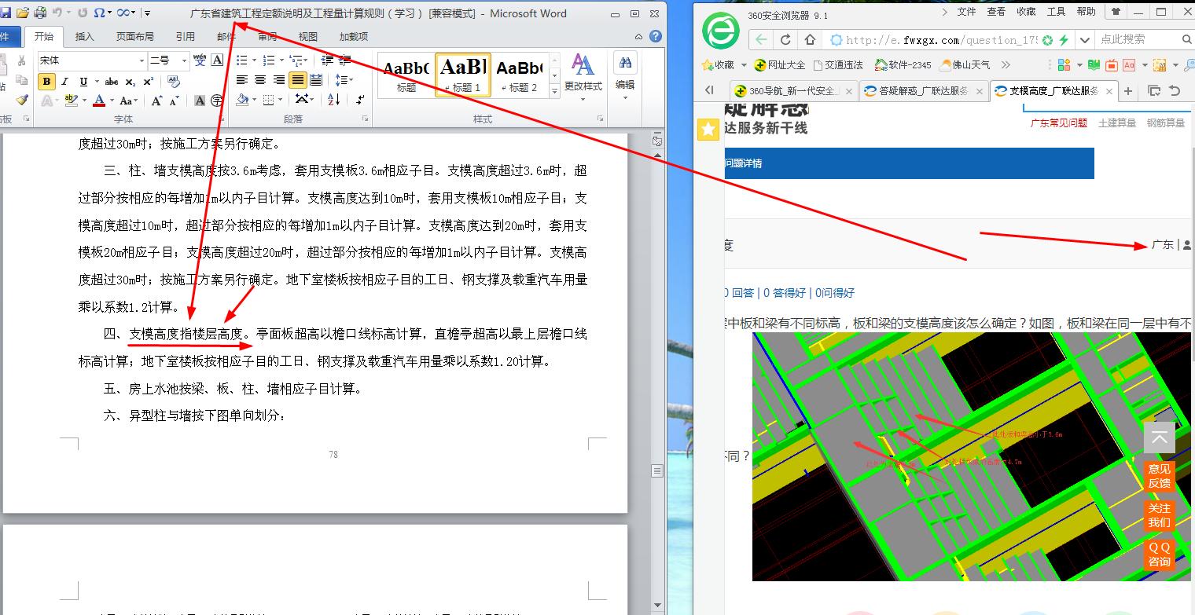Click the browser refresh icon
1195x615 pixels.
(785, 39)
